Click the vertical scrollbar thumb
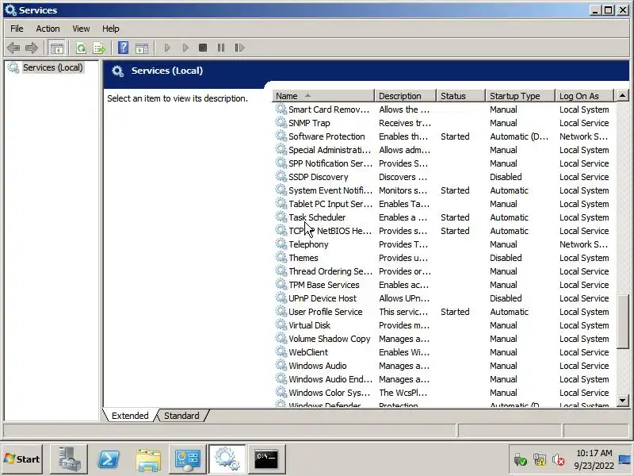This screenshot has height=476, width=634. coord(622,322)
